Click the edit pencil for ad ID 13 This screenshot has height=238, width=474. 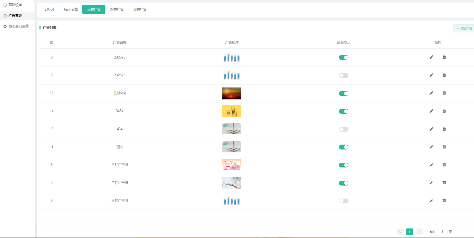[431, 129]
